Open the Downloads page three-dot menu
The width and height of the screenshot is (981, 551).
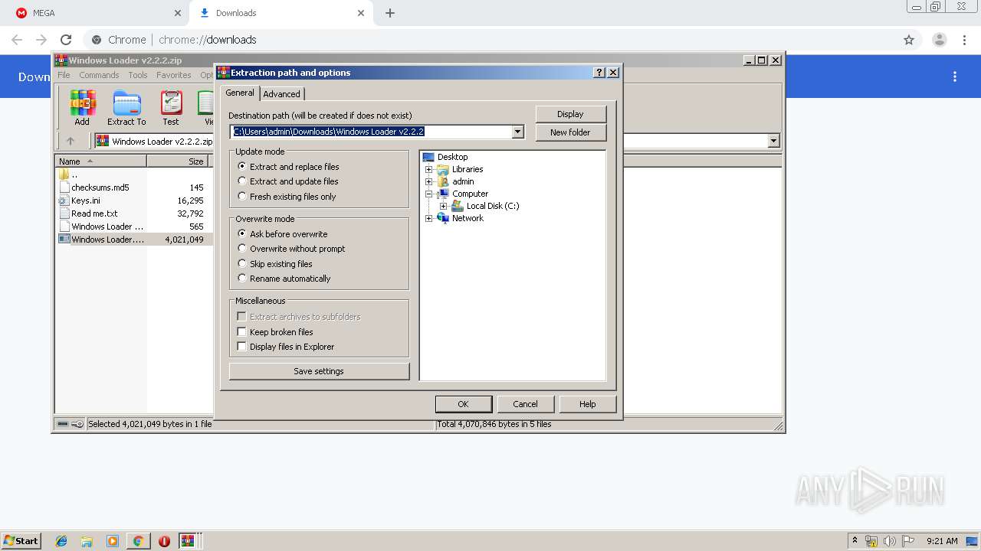pyautogui.click(x=955, y=77)
